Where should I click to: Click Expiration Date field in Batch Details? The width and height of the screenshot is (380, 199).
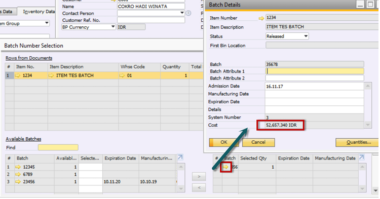coord(314,102)
